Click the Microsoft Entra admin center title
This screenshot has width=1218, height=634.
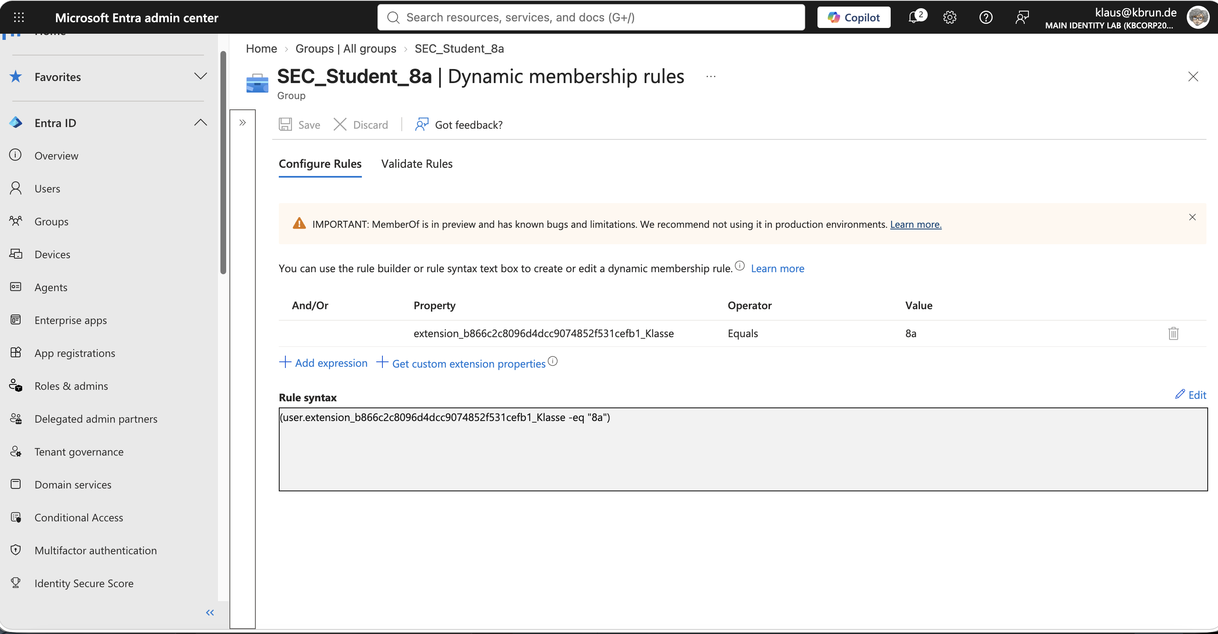click(x=137, y=18)
